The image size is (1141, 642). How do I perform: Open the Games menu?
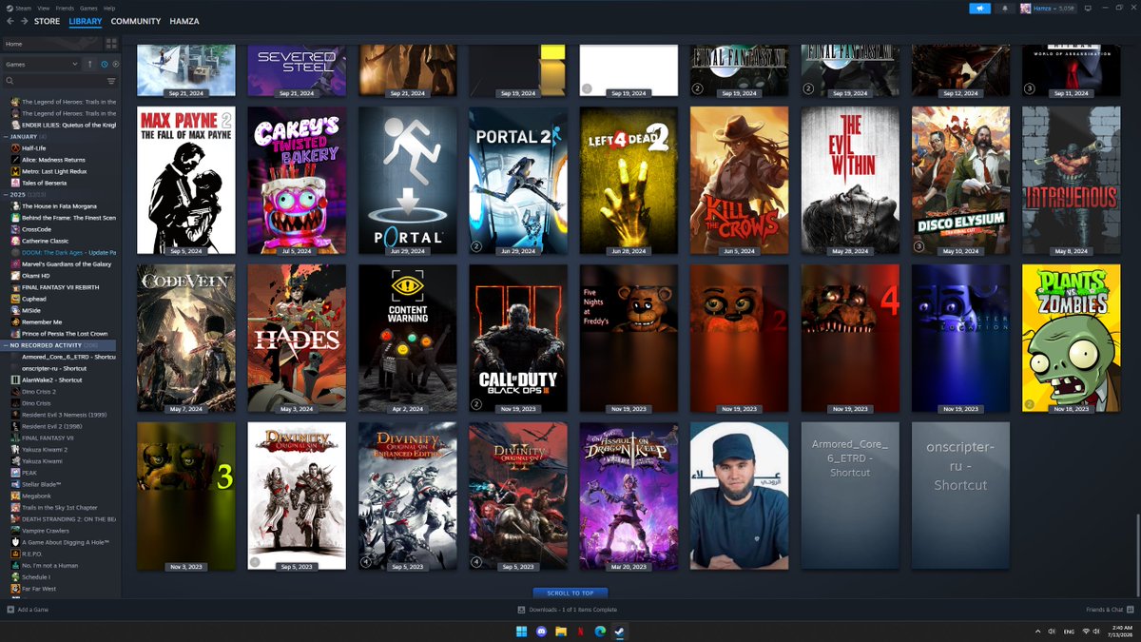(x=88, y=8)
